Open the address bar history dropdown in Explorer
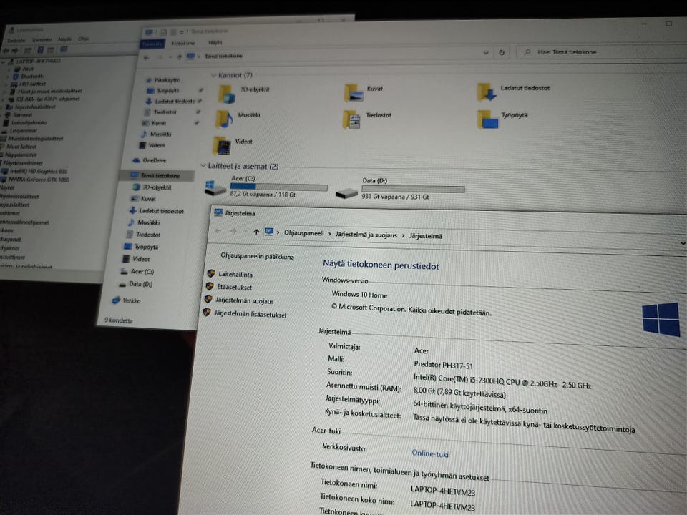This screenshot has width=687, height=515. click(486, 53)
